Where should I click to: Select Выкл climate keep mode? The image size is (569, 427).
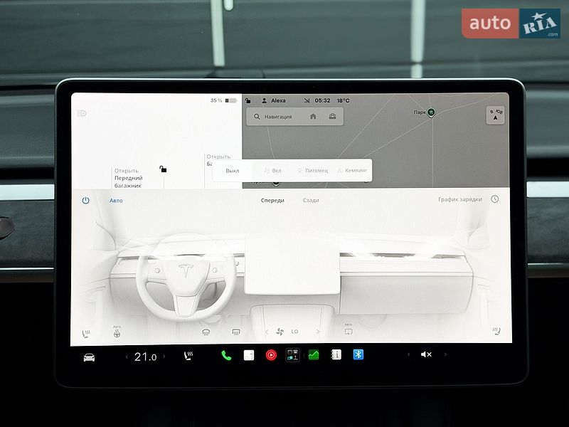233,171
